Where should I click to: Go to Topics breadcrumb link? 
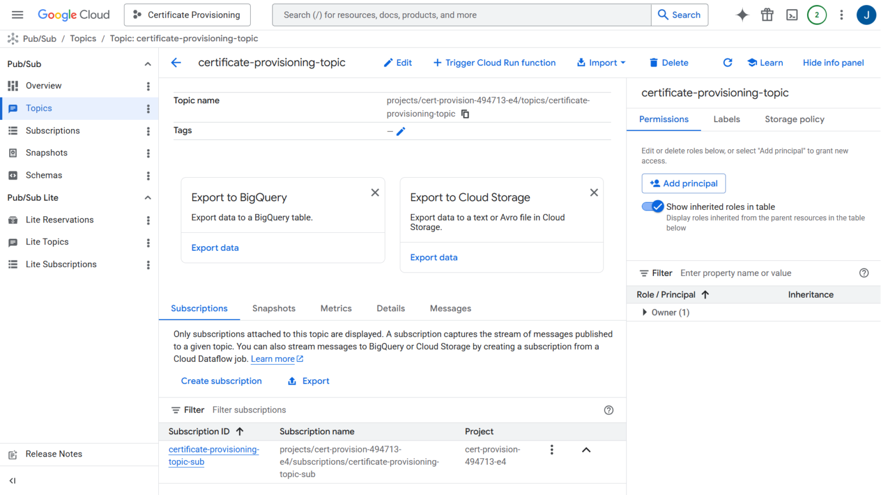(x=83, y=38)
